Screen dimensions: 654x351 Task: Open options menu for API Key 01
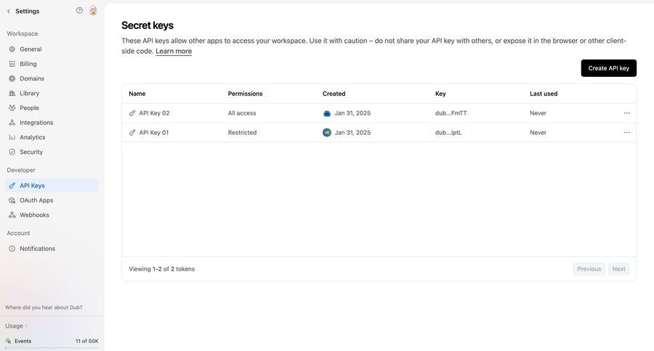click(x=626, y=133)
